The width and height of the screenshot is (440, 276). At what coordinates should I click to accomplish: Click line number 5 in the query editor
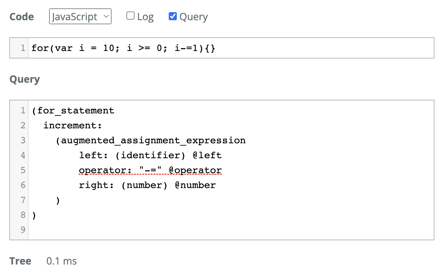tap(22, 170)
